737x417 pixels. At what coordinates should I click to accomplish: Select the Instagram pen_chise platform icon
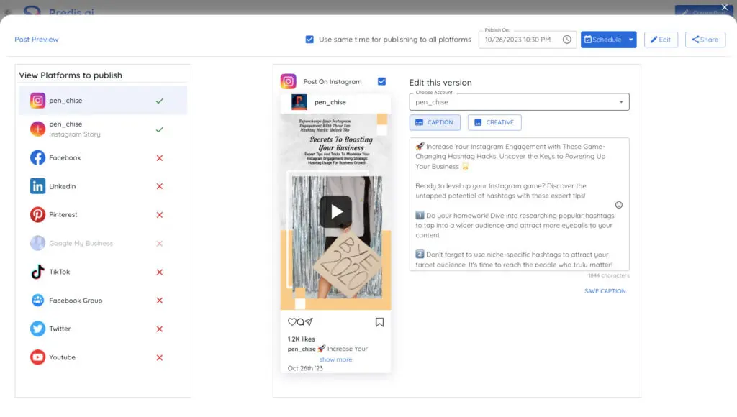(x=37, y=101)
